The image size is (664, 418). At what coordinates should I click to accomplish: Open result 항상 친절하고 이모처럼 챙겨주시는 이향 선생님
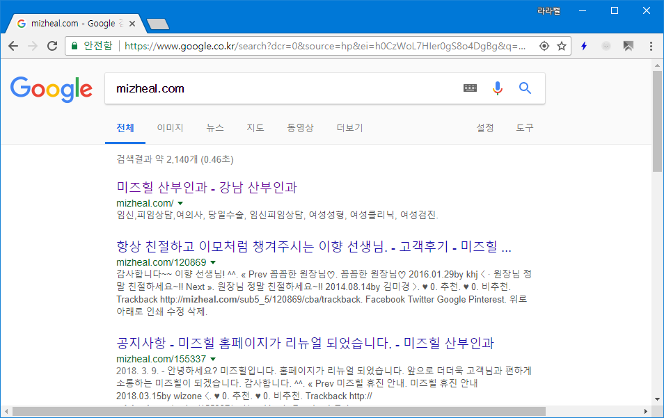(314, 246)
